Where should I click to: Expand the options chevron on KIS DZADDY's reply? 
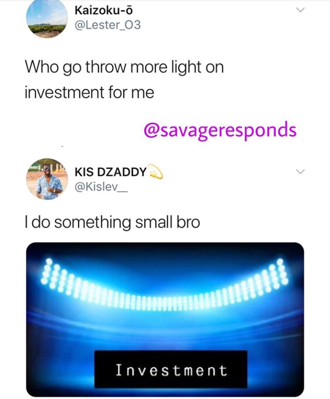tap(301, 172)
